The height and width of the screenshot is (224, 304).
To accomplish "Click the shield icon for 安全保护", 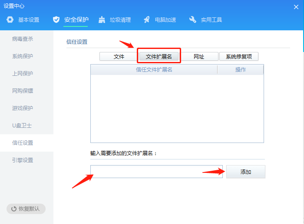I will point(56,19).
